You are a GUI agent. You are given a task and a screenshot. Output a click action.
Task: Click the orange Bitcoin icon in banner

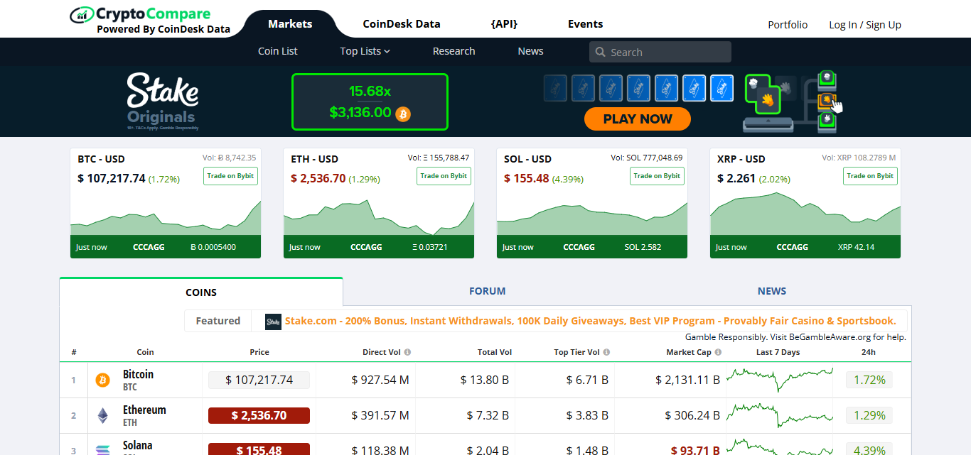pyautogui.click(x=403, y=114)
